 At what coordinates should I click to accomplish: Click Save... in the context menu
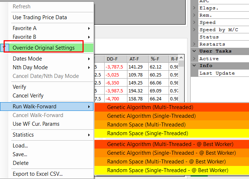coord(20,154)
